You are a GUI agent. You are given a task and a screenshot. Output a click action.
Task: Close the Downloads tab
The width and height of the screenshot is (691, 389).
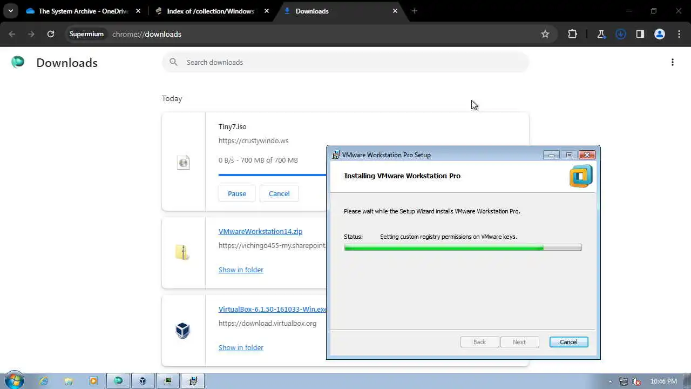[x=395, y=11]
